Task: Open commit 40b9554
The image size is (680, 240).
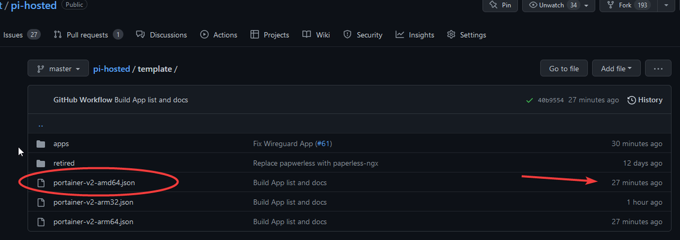Action: tap(550, 100)
